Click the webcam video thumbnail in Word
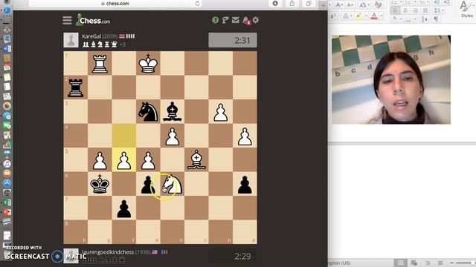 pos(391,79)
